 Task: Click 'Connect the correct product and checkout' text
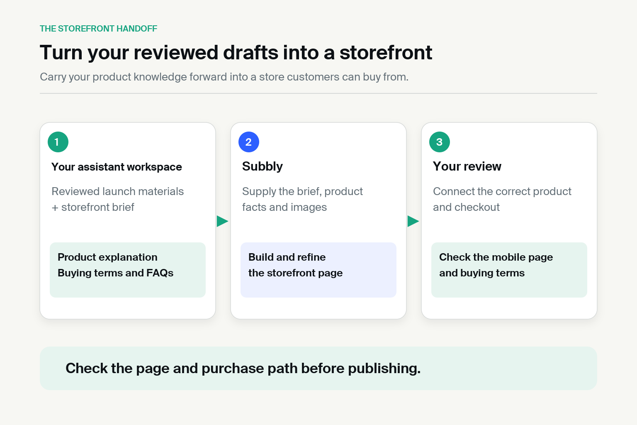click(x=502, y=199)
